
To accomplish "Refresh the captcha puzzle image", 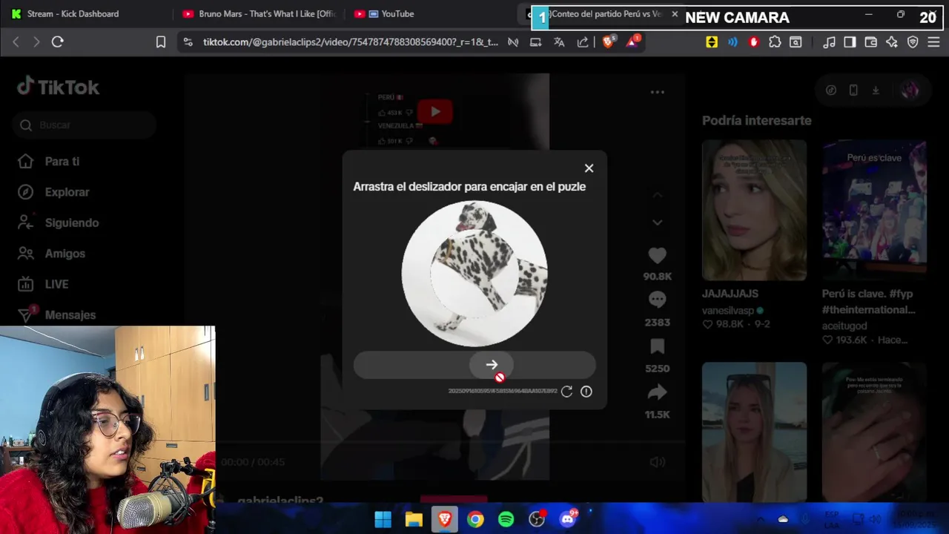I will tap(566, 392).
